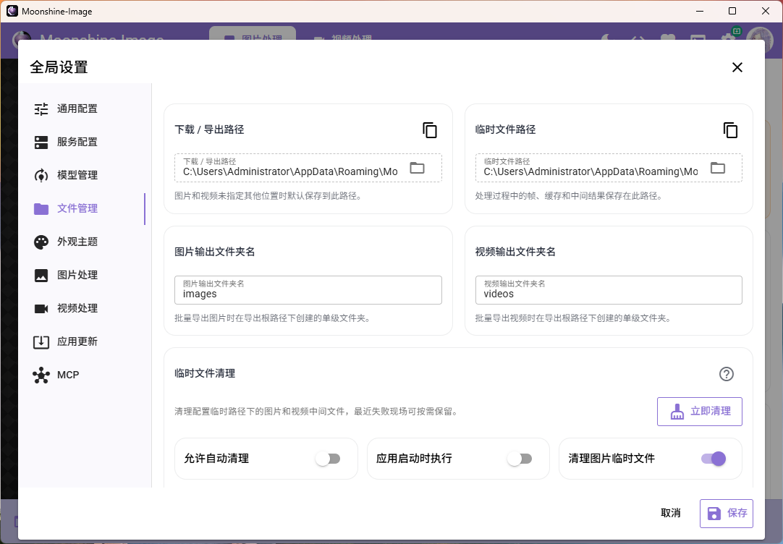Click the 图片输出文件夹名 field containing images
The width and height of the screenshot is (783, 544).
(x=308, y=290)
